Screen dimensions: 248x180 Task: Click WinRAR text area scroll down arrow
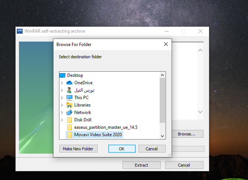click(200, 112)
